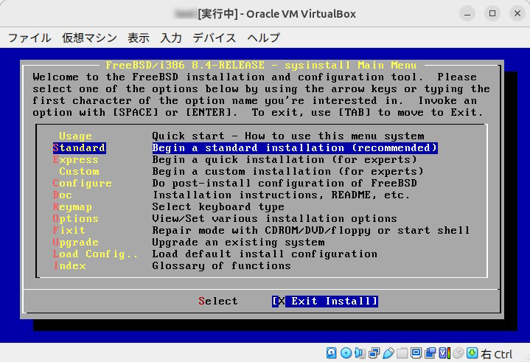Screen dimensions: 530x362
Task: Click the 右 Ctrl host key indicator
Action: pyautogui.click(x=497, y=354)
